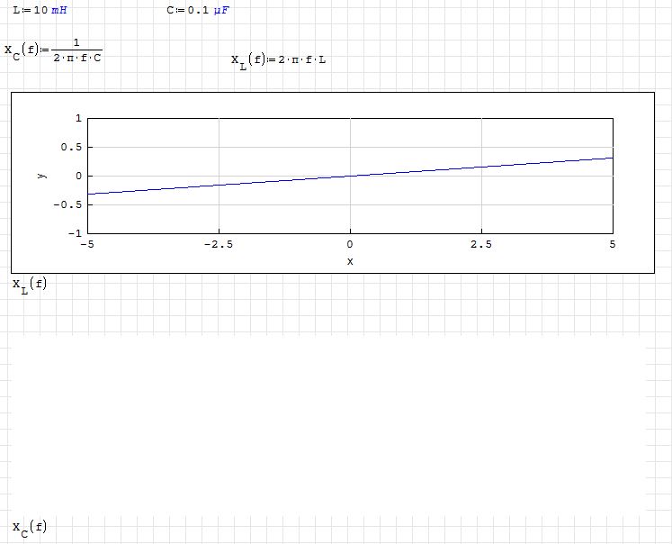Click the x-axis tick label −5
672x544 pixels.
87,245
